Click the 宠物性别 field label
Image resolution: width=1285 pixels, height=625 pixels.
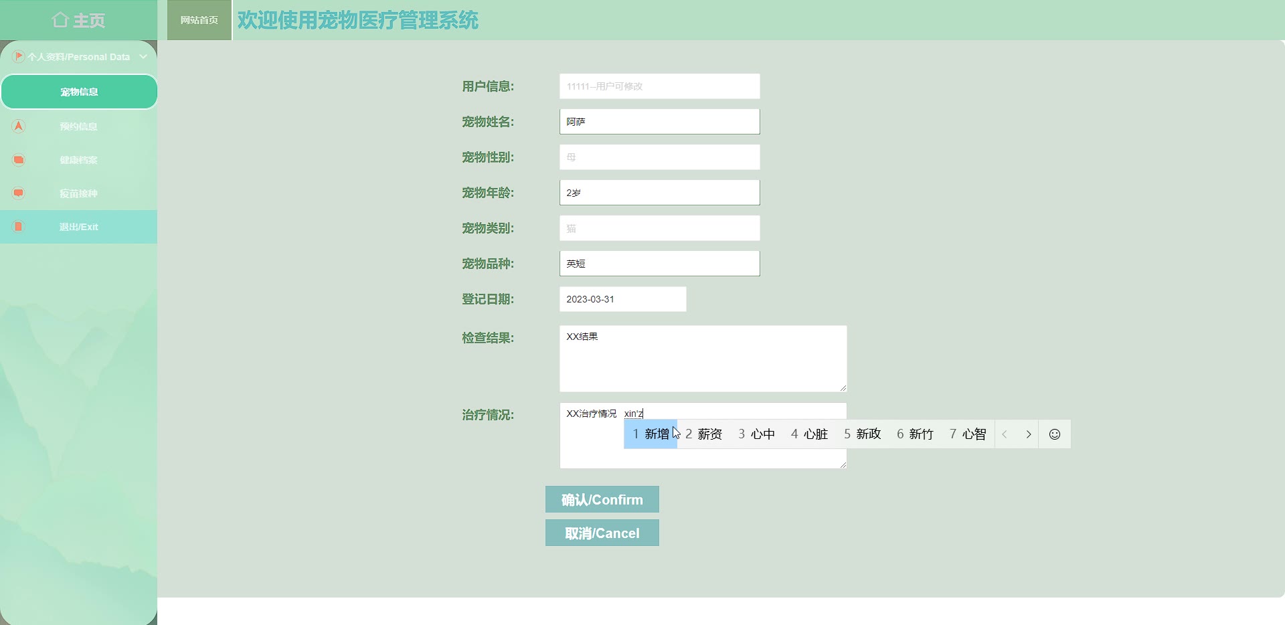tap(488, 157)
